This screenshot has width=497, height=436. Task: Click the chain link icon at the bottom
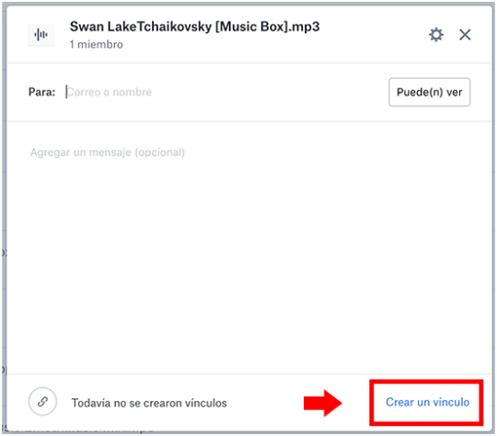click(42, 401)
